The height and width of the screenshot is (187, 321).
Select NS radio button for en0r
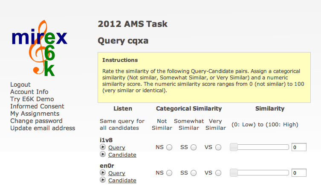click(x=169, y=173)
